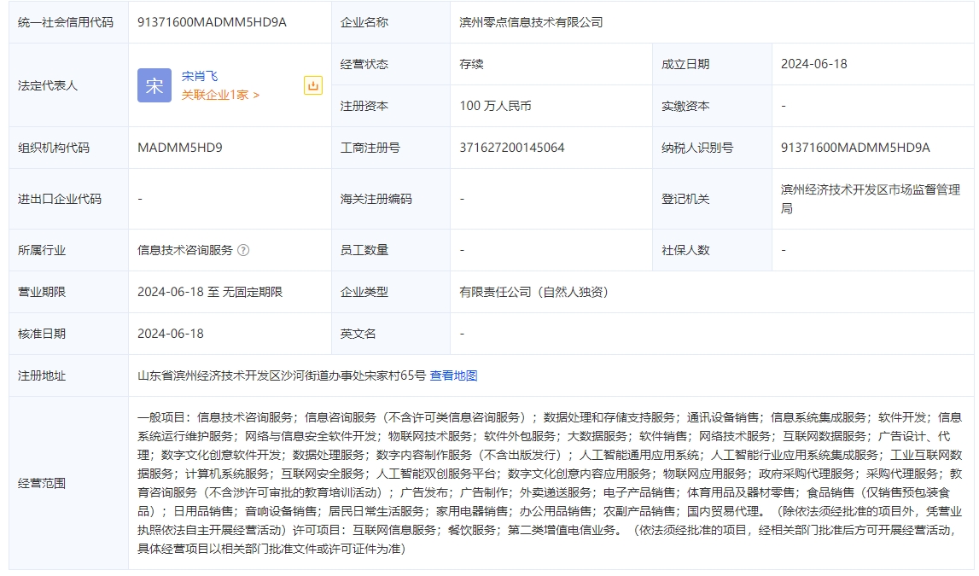Click the registered address in 宋家村65号
Viewport: 979px width, 576px height.
[x=282, y=375]
